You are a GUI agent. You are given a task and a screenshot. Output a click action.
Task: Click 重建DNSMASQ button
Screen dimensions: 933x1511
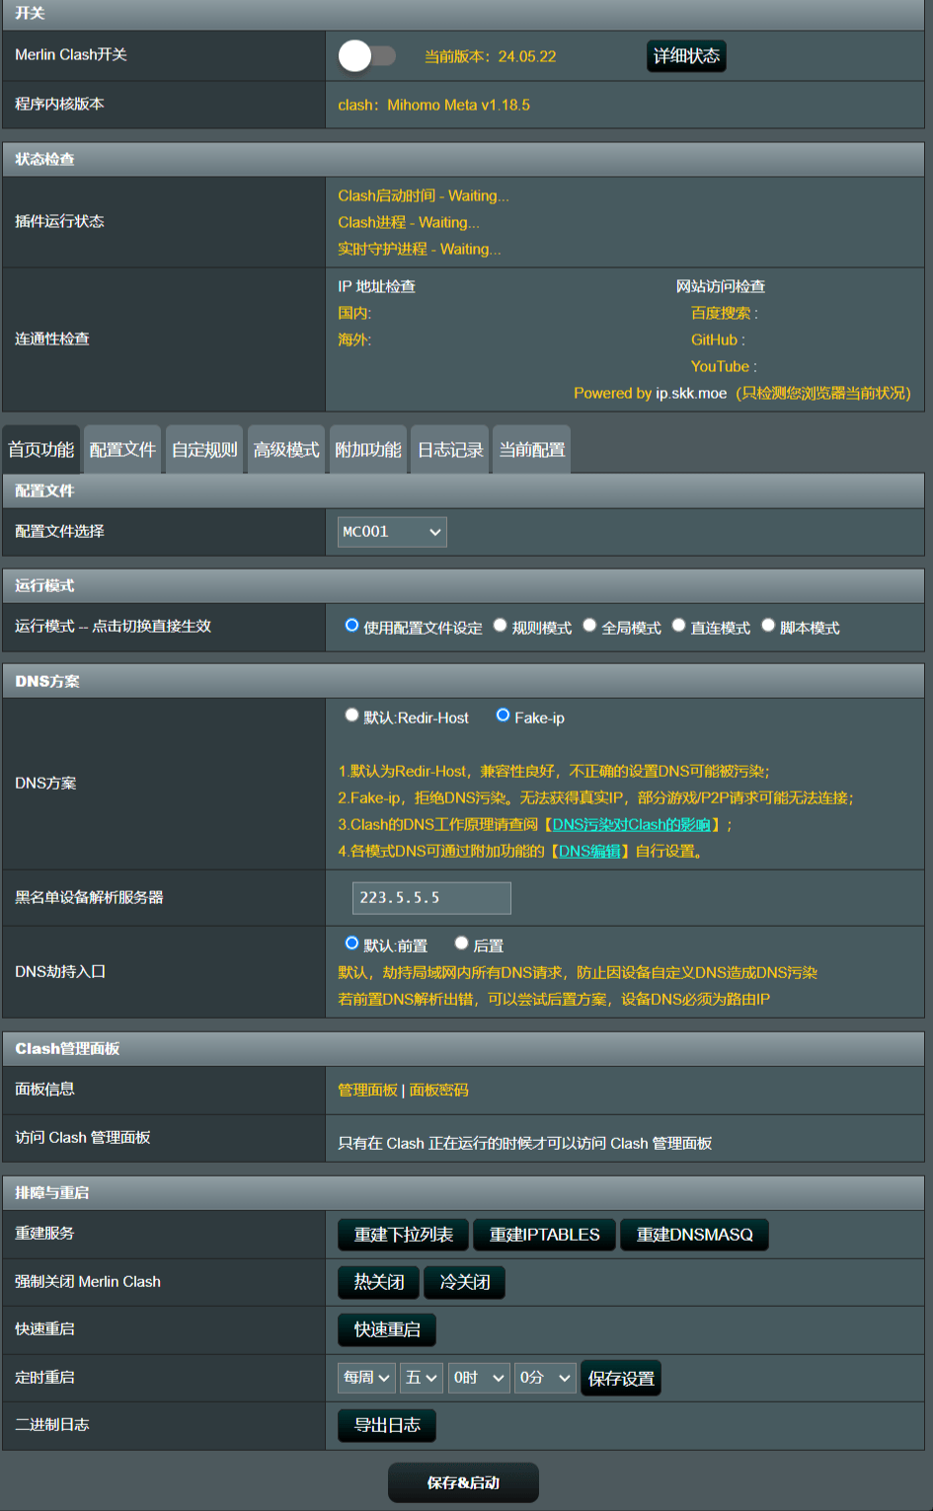(x=694, y=1235)
